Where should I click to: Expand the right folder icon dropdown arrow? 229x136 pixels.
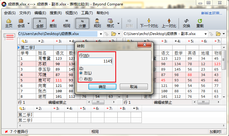pos(224,34)
